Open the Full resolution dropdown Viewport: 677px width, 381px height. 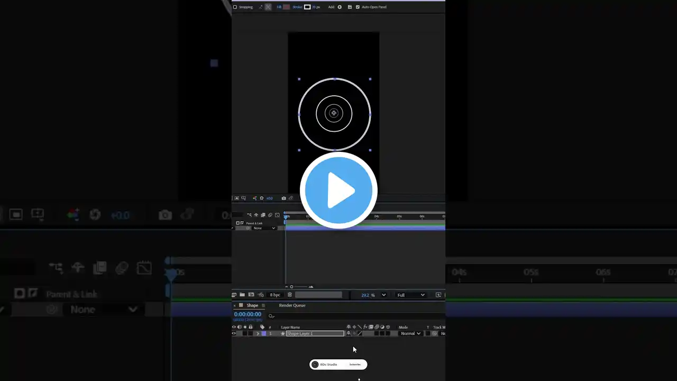tap(411, 295)
